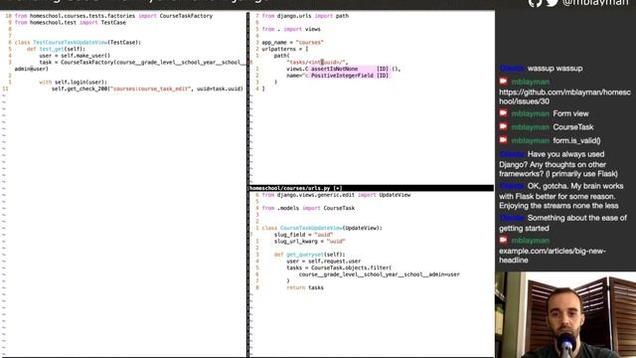Click the "Have you always used Django?" chat message

pos(558,164)
